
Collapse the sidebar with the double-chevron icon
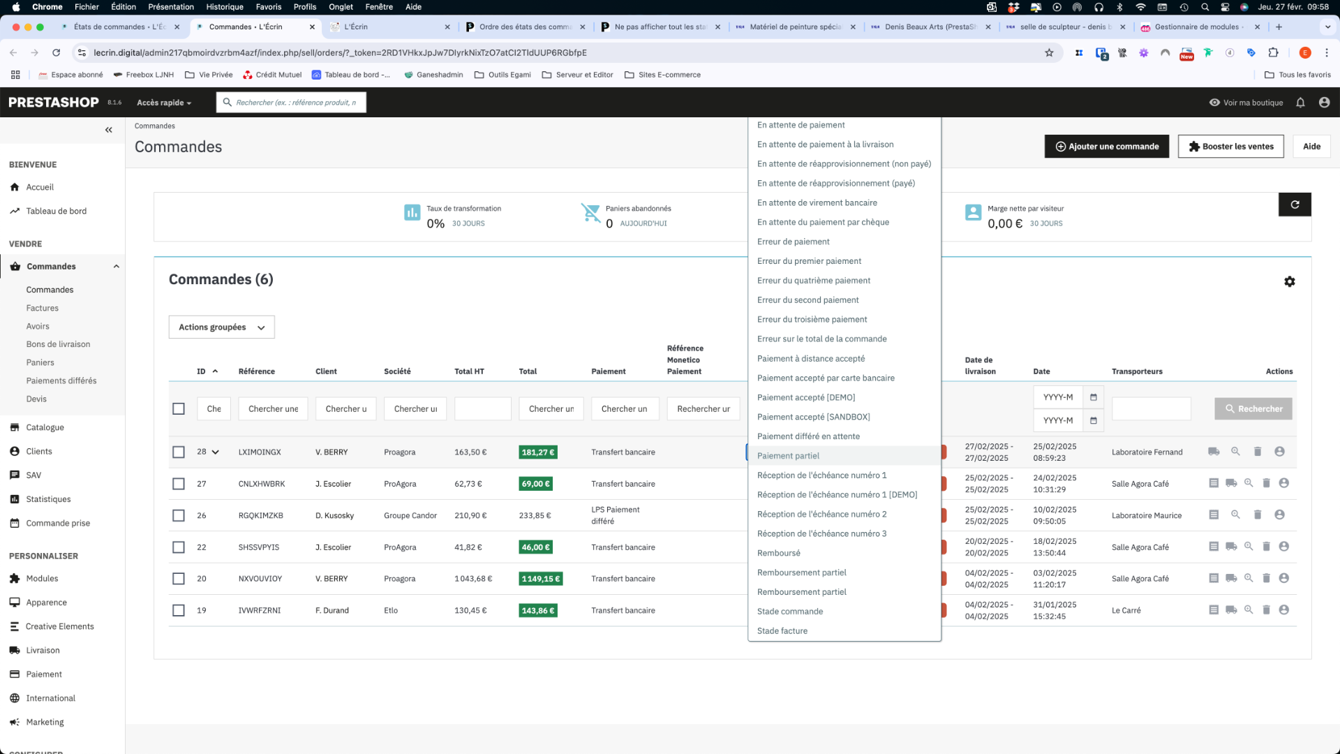pyautogui.click(x=109, y=130)
